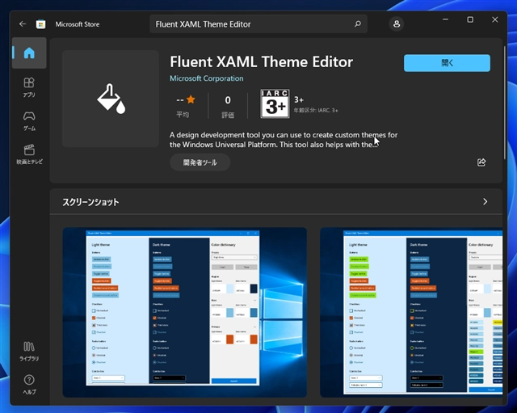Click the orange rating star

191,99
